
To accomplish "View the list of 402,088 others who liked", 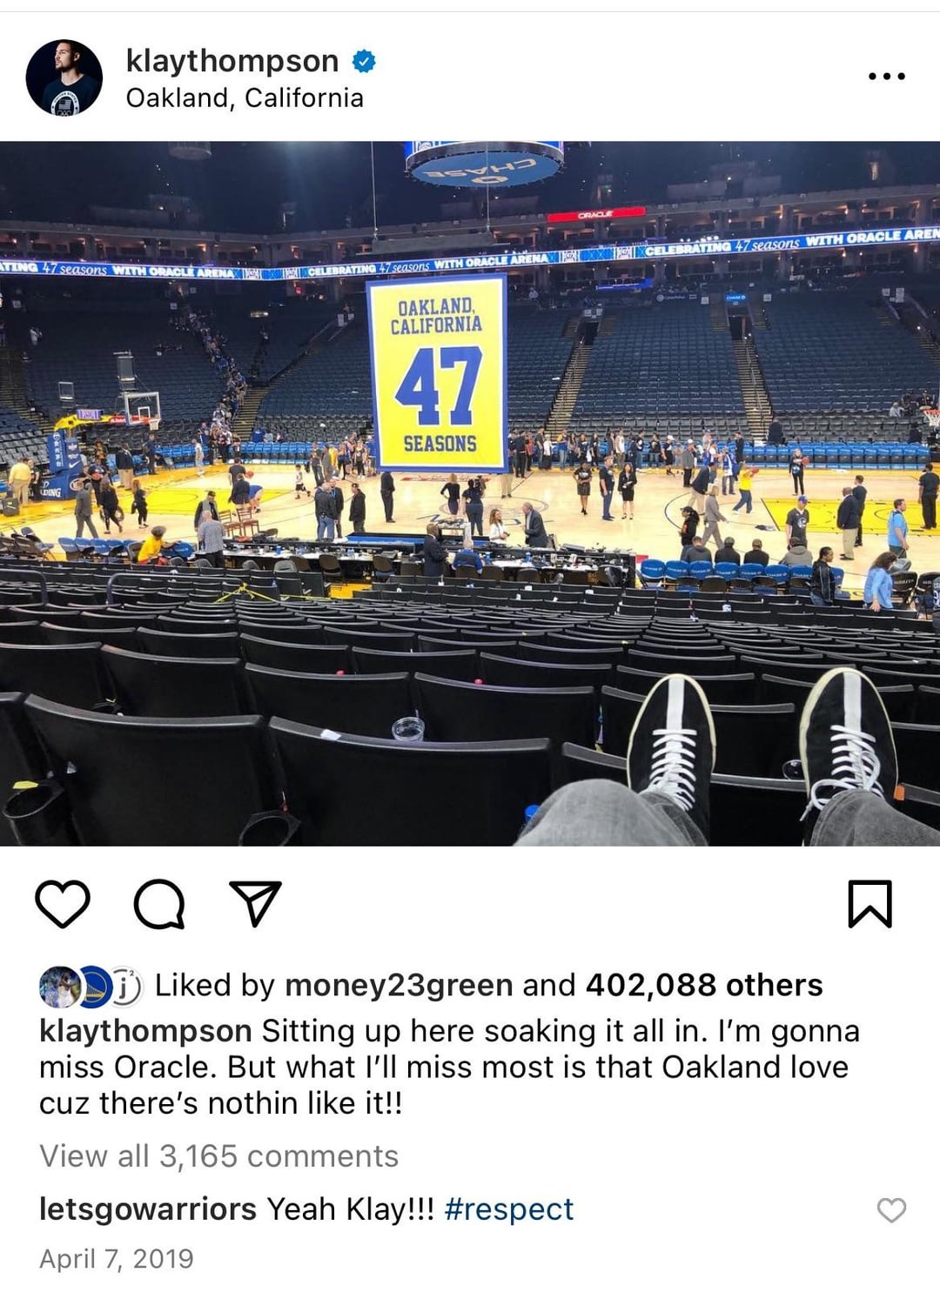I will pos(704,985).
